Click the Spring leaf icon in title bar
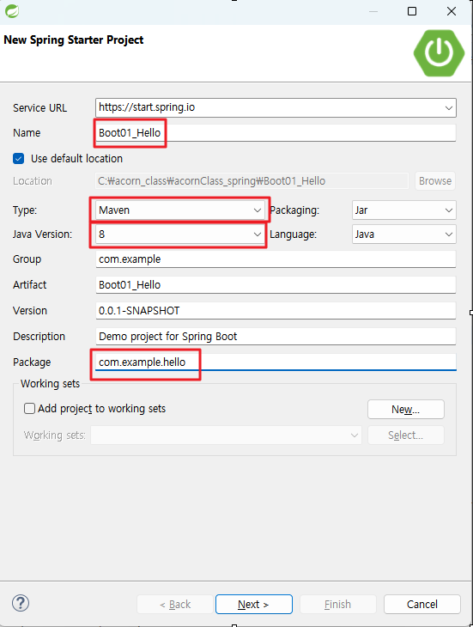 click(x=12, y=11)
